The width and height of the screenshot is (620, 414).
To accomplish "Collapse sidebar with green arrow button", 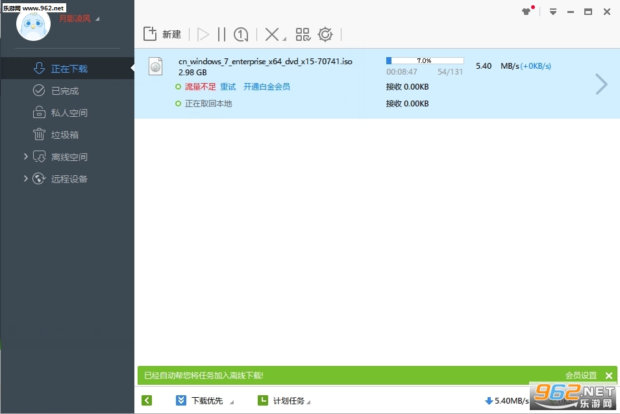I will pos(146,400).
